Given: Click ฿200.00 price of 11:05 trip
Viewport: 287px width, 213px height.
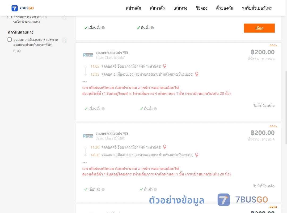Looking at the screenshot, I should click(x=263, y=52).
